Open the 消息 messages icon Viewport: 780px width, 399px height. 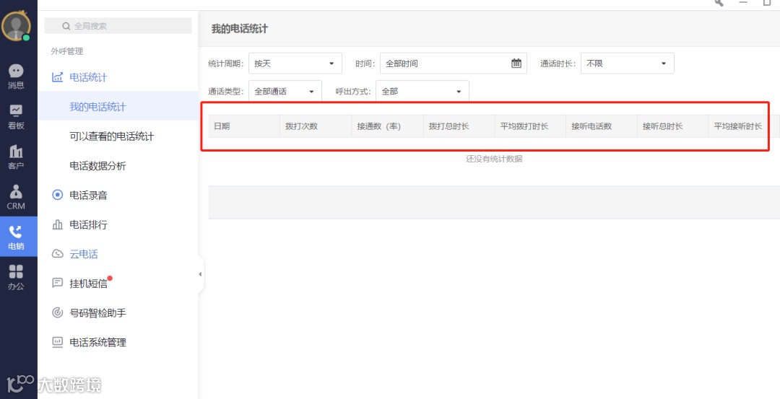[x=16, y=76]
